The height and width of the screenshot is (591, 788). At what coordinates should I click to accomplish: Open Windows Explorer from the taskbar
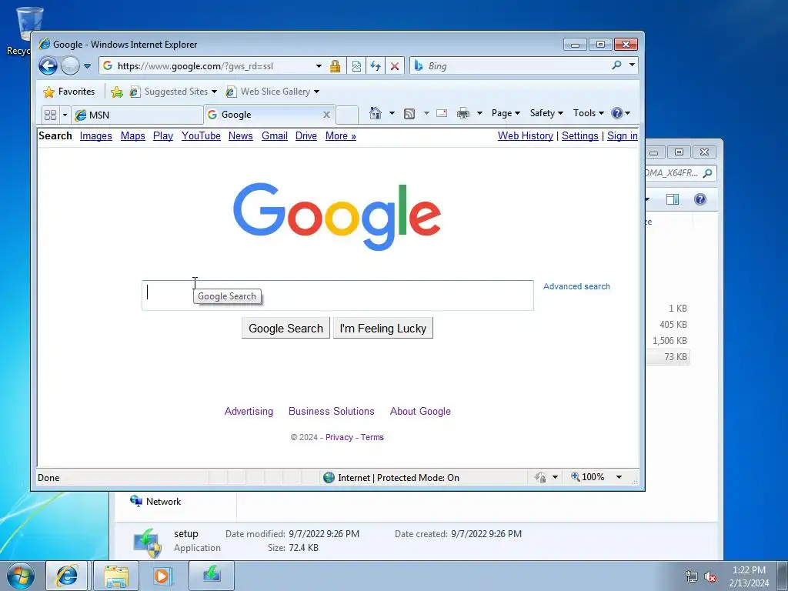tap(116, 576)
